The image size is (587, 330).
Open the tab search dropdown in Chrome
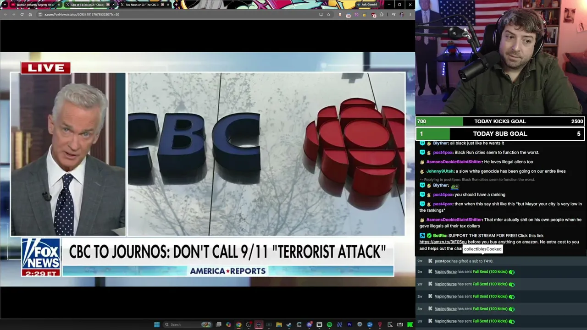6,5
